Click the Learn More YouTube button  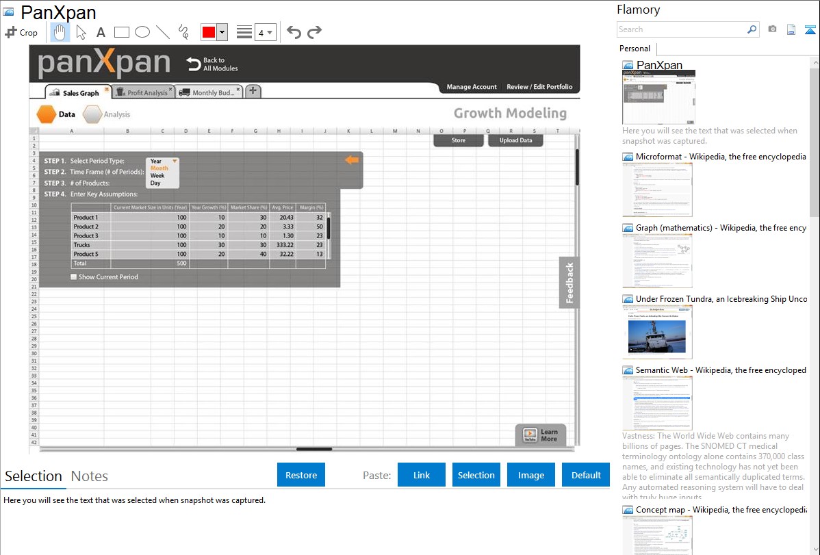click(x=541, y=435)
